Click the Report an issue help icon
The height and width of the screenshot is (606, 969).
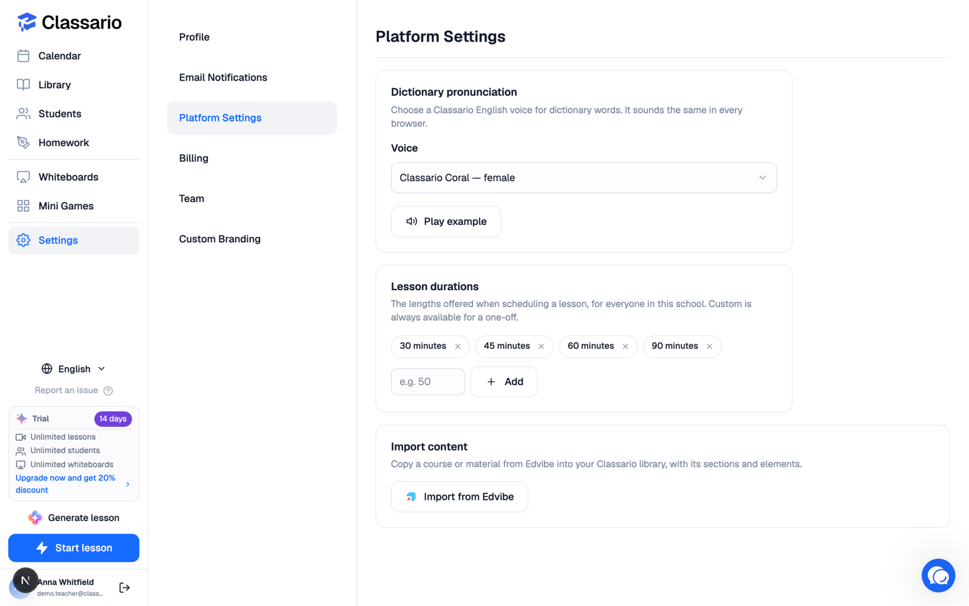pos(108,391)
